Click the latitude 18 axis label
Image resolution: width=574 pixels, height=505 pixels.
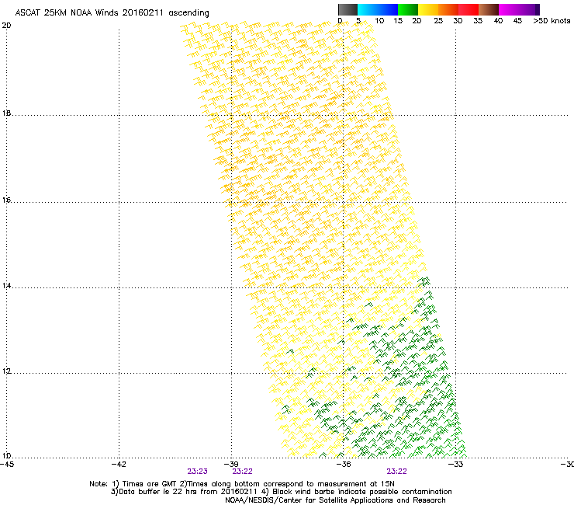click(6, 113)
